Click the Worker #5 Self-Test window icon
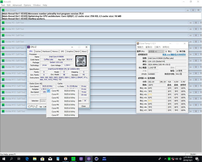202x162 pixels. [x=3, y=42]
